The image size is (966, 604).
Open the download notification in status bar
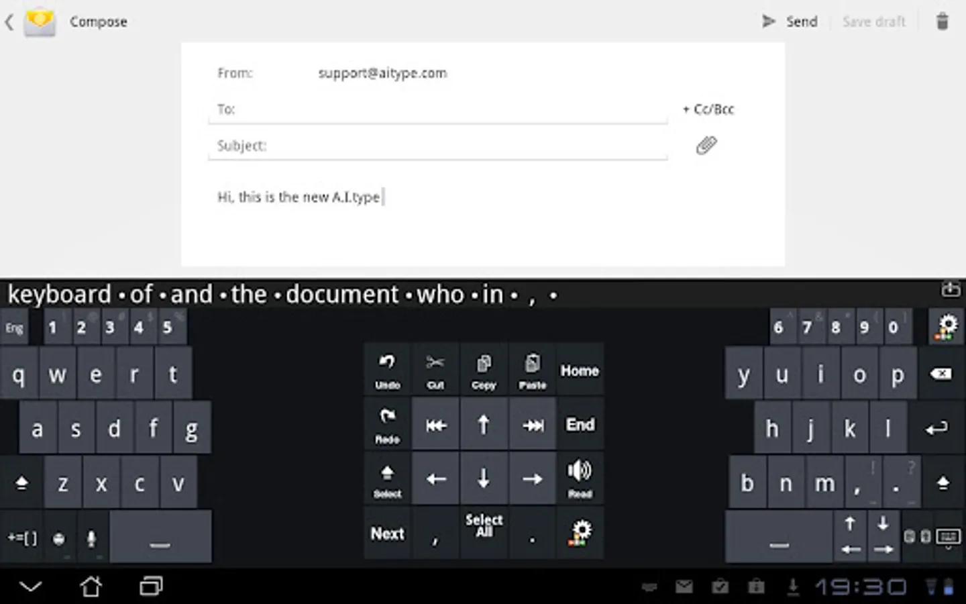792,587
